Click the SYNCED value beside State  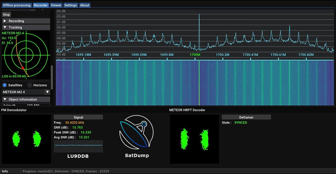pos(241,122)
